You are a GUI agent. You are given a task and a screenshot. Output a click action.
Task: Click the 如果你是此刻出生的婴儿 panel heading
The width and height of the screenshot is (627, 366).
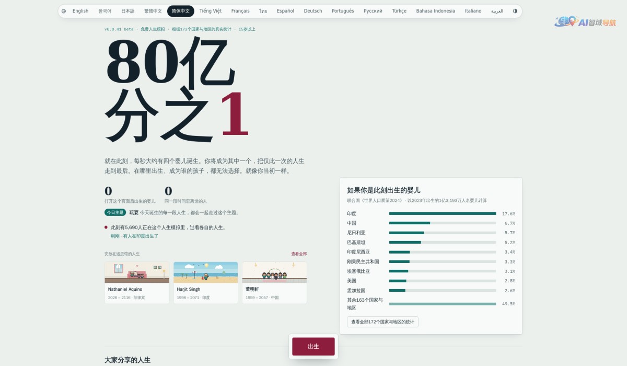point(384,190)
